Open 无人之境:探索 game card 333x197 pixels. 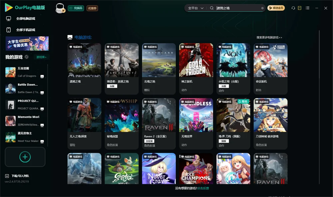coord(84,123)
